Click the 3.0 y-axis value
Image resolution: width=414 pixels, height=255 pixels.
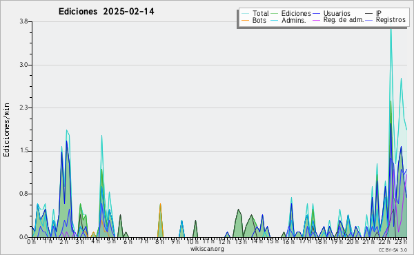point(23,65)
